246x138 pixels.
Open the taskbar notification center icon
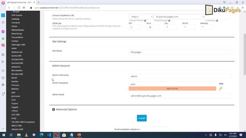241,135
